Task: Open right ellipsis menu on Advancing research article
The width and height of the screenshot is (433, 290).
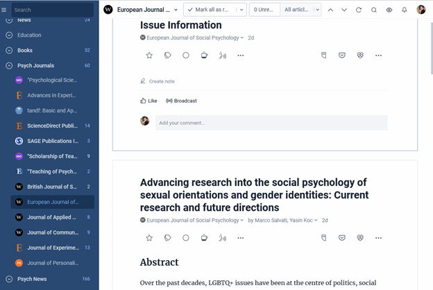Action: pyautogui.click(x=378, y=238)
